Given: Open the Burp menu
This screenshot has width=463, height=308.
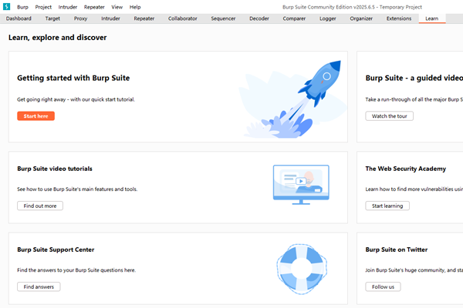Looking at the screenshot, I should point(22,6).
